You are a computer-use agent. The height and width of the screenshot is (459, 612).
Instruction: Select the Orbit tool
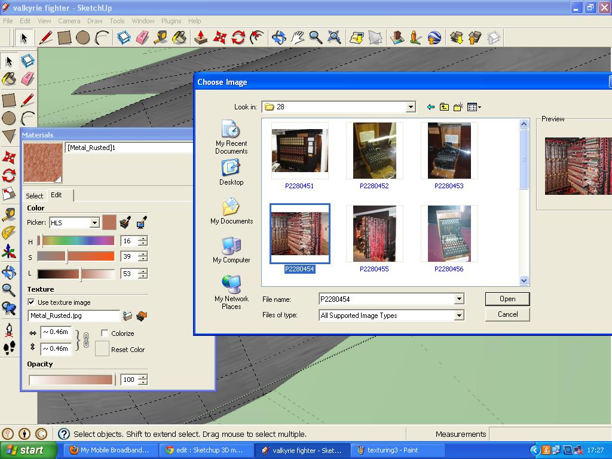click(x=279, y=38)
